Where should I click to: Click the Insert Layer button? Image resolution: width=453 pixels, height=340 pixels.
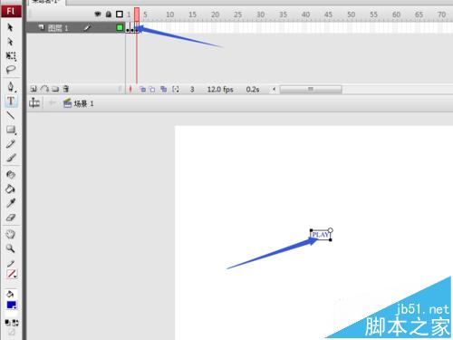34,89
